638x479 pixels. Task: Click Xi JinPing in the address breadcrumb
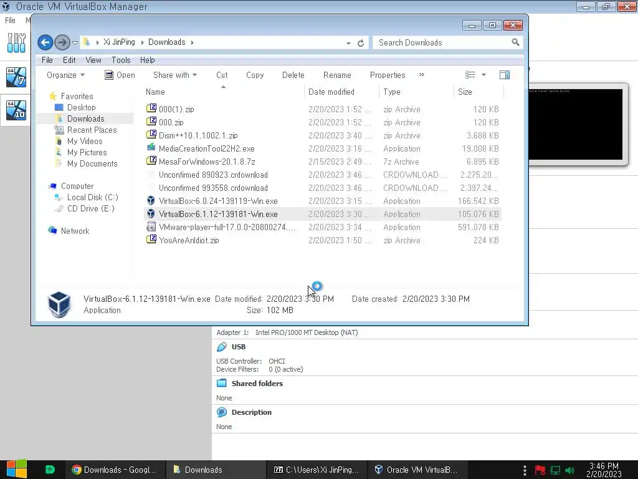coord(119,42)
